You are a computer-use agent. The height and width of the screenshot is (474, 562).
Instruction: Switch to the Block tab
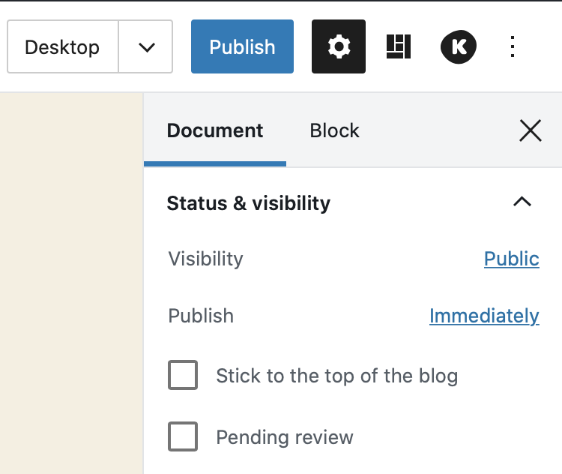point(334,131)
